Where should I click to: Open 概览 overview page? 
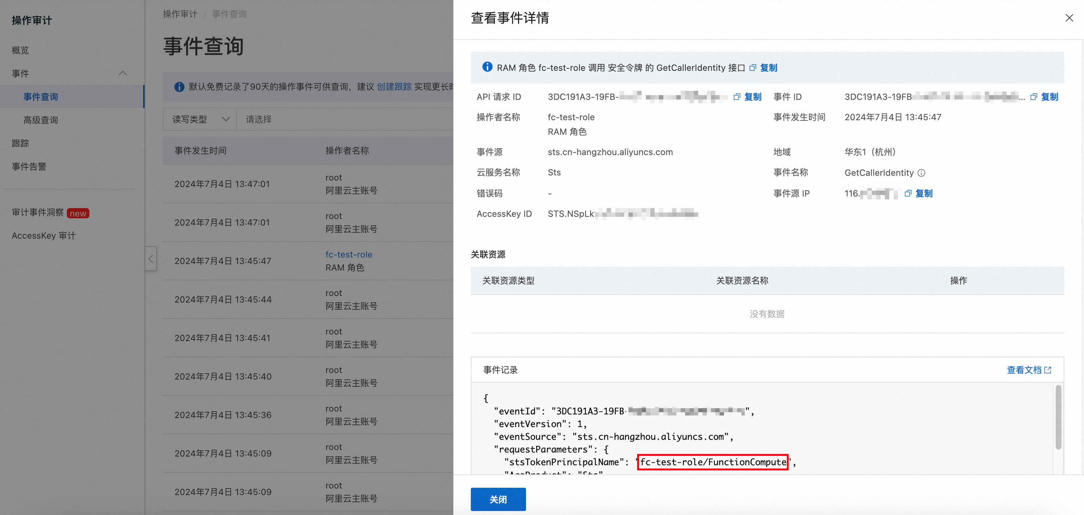(x=20, y=50)
